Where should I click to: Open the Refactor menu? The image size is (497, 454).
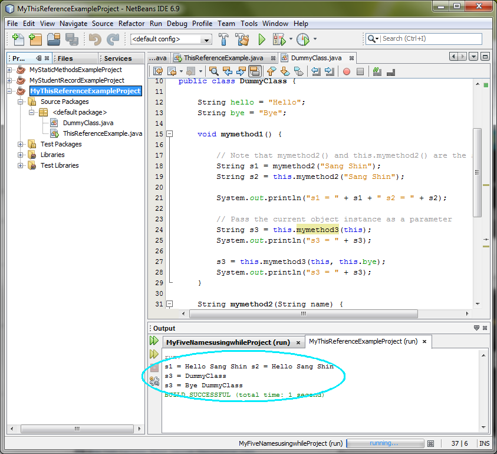pos(131,24)
